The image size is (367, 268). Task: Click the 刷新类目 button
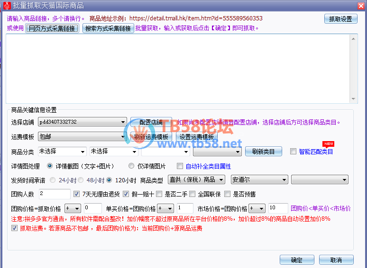click(x=263, y=152)
